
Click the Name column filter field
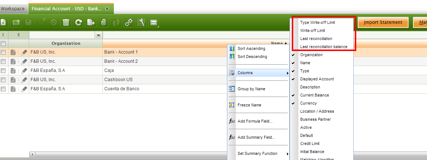(196, 35)
